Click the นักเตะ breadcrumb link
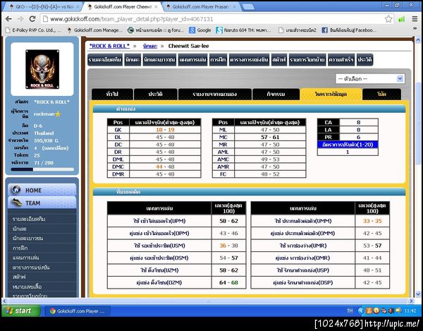 tap(150, 46)
